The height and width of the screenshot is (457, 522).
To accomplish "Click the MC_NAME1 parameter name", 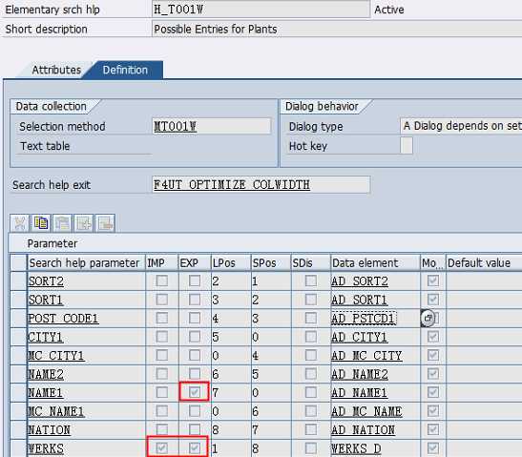I will 56,411.
